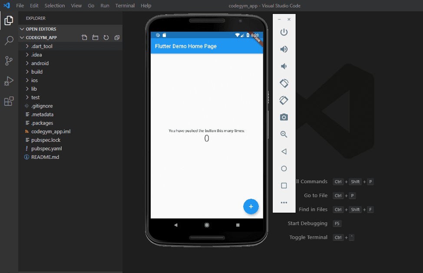This screenshot has width=423, height=273.
Task: Open the Selection menu
Action: click(55, 6)
